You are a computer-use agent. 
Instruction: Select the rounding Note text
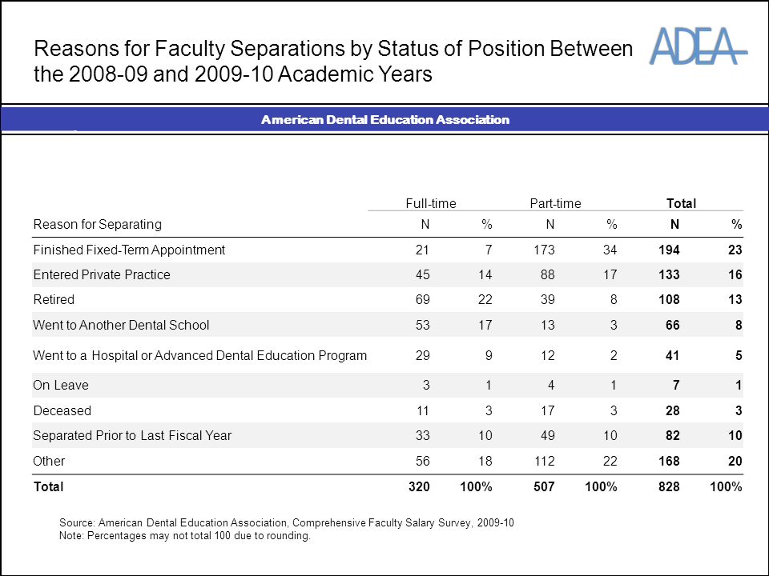[x=185, y=536]
